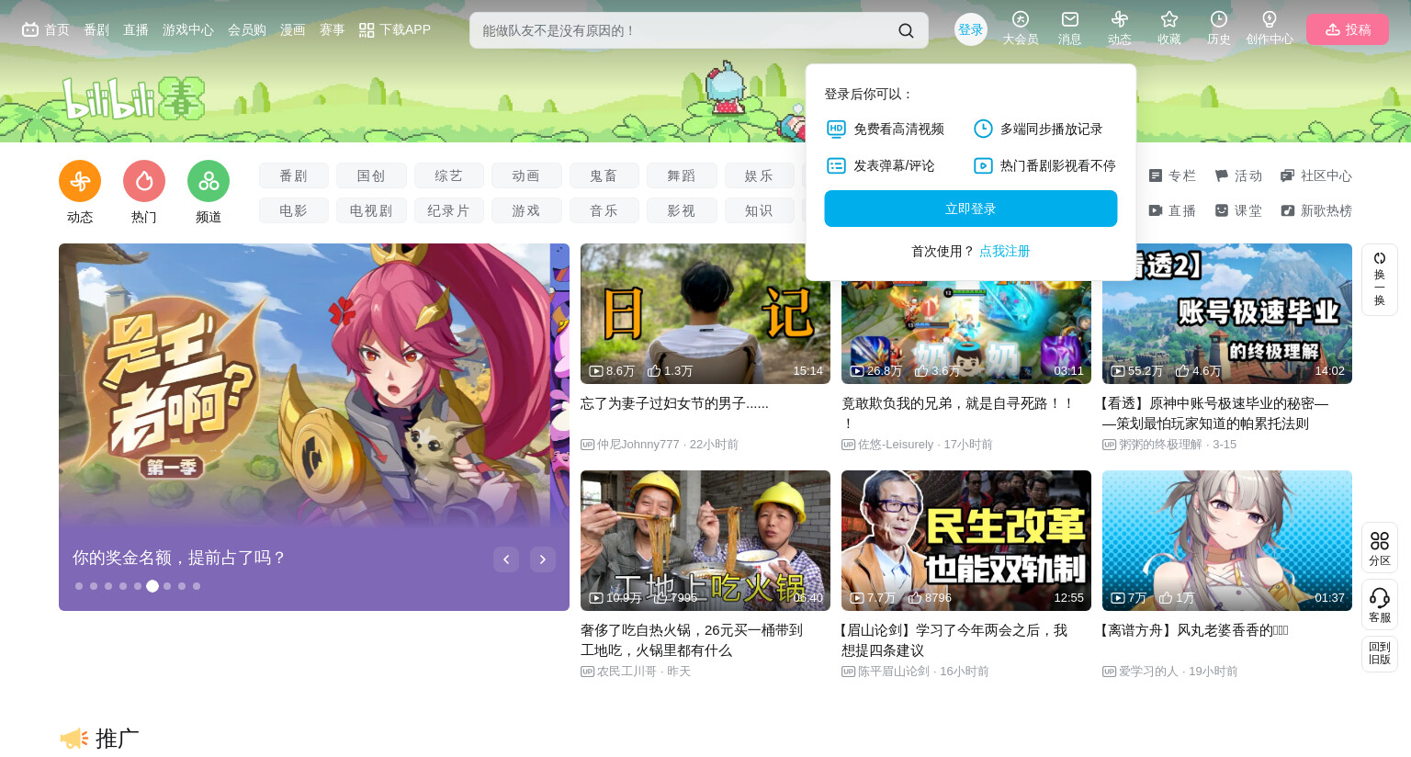Open the 鬼畜 category tag
This screenshot has height=757, width=1411.
click(604, 175)
